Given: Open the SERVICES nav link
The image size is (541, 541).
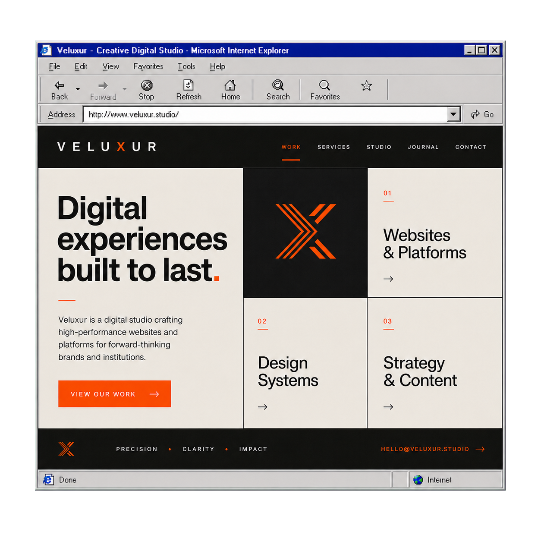Looking at the screenshot, I should point(334,147).
